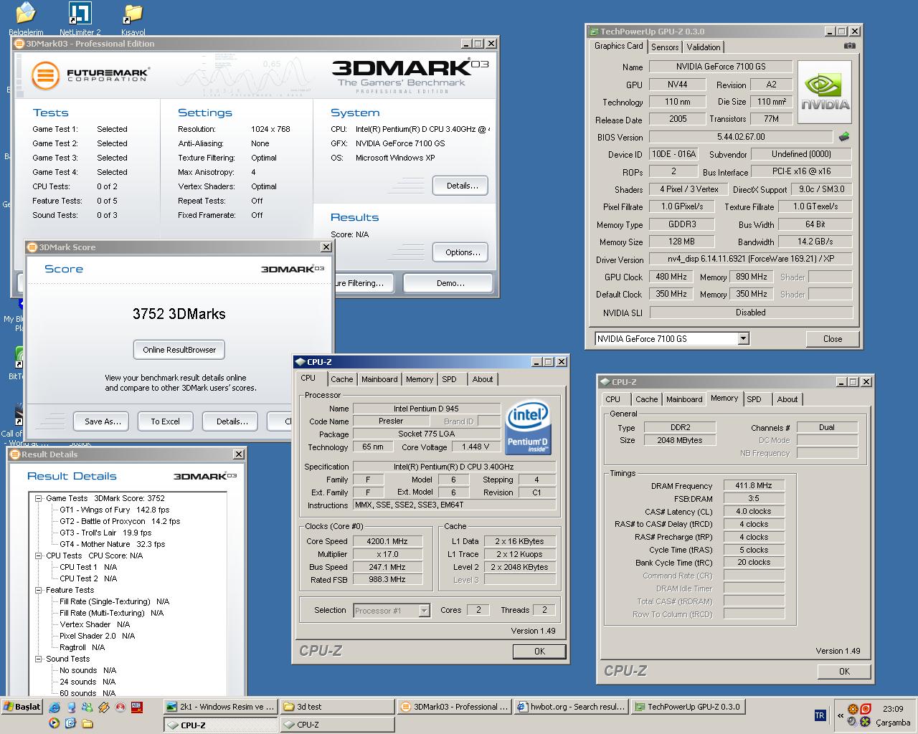
Task: Open the Cache tab in front CPU-Z
Action: (341, 379)
